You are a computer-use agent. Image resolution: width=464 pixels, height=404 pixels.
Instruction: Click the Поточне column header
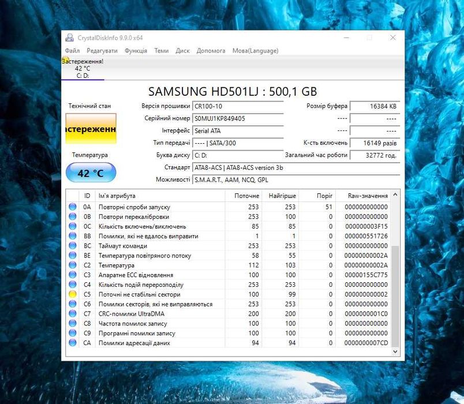point(244,196)
